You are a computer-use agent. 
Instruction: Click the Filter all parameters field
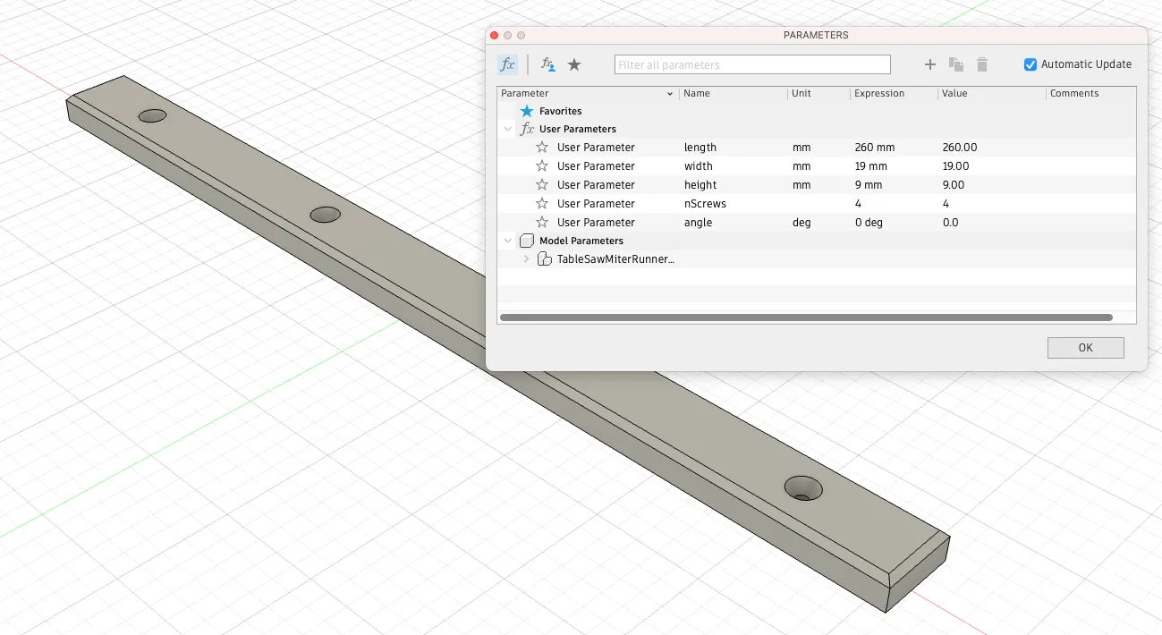(x=752, y=64)
